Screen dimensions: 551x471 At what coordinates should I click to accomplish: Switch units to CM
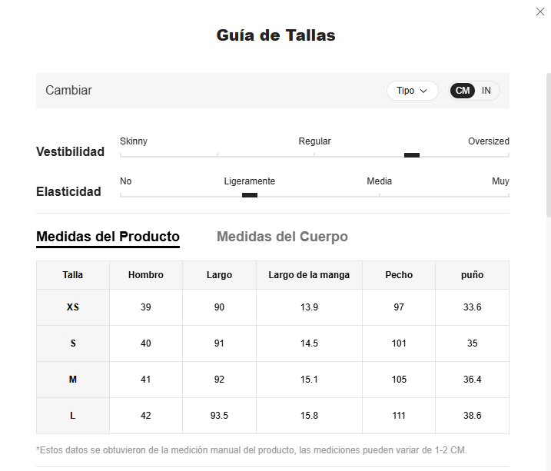(x=462, y=91)
